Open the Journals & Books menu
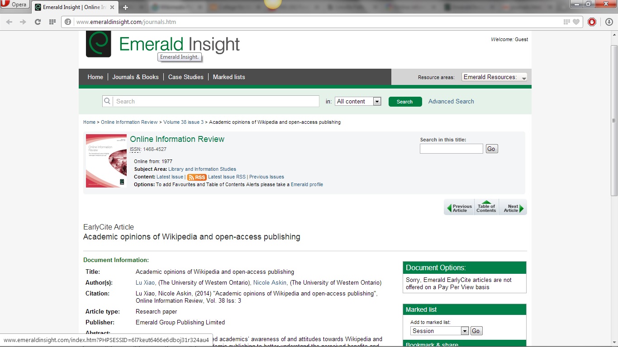This screenshot has width=618, height=347. click(x=135, y=77)
